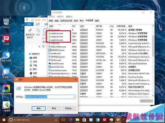Sort by the 用户名 column header
This screenshot has width=165, height=123.
coord(99,26)
